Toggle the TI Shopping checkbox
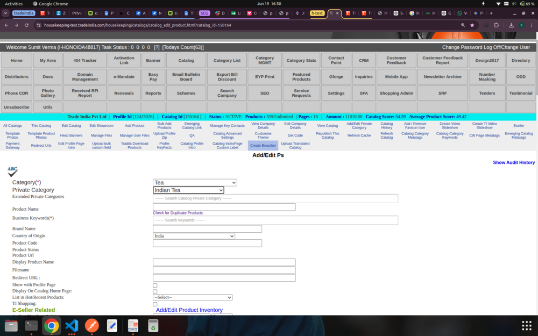 155,304
